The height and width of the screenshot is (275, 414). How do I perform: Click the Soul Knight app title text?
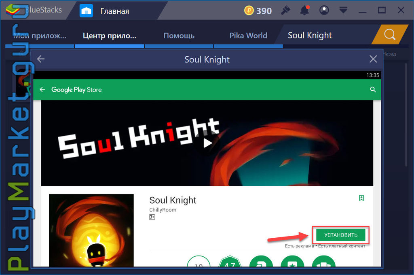tap(173, 200)
